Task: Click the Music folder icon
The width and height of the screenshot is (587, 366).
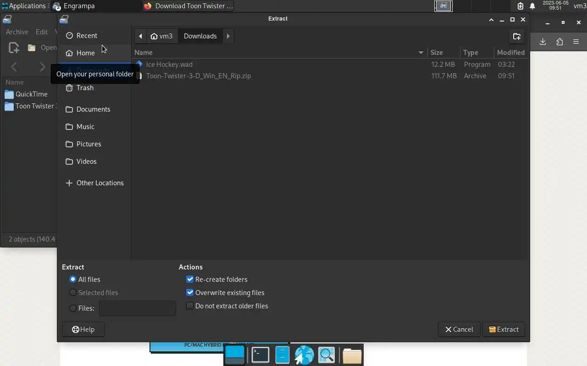Action: (x=69, y=127)
